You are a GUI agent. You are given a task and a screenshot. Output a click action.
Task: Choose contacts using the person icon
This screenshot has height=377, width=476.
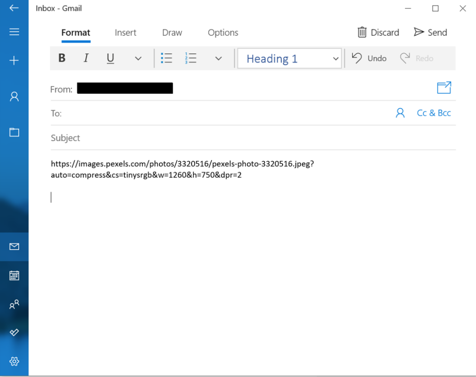click(x=400, y=113)
